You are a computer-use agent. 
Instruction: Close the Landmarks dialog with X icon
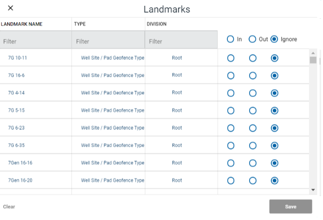coord(11,8)
